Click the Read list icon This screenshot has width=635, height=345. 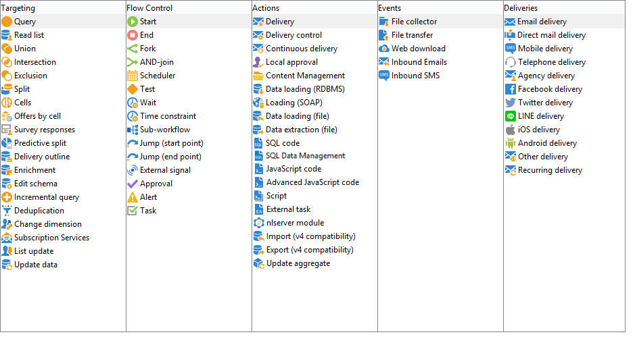click(x=7, y=35)
